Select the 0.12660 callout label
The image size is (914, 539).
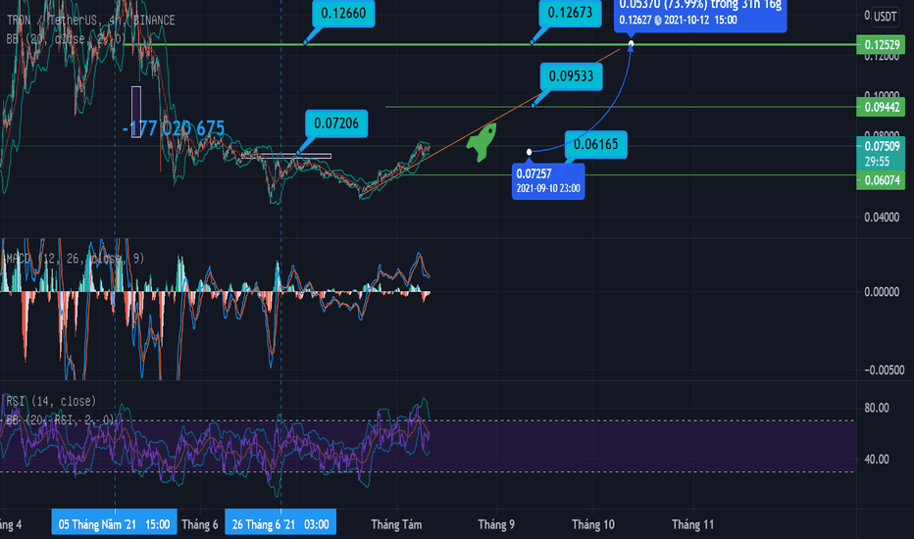pyautogui.click(x=343, y=14)
